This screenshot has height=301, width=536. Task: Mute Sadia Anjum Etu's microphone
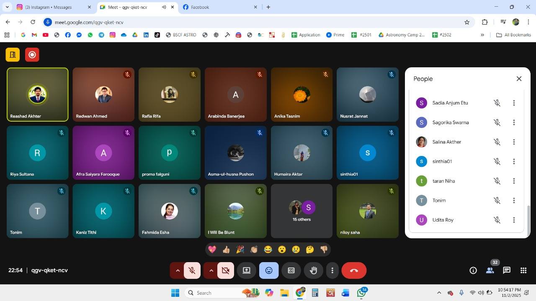497,103
